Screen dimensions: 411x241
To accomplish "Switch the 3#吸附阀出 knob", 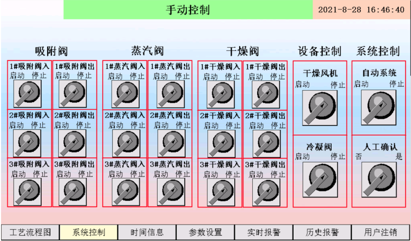I will pos(72,192).
